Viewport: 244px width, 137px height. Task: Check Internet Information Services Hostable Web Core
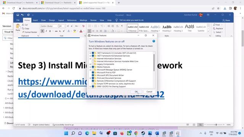[93, 61]
